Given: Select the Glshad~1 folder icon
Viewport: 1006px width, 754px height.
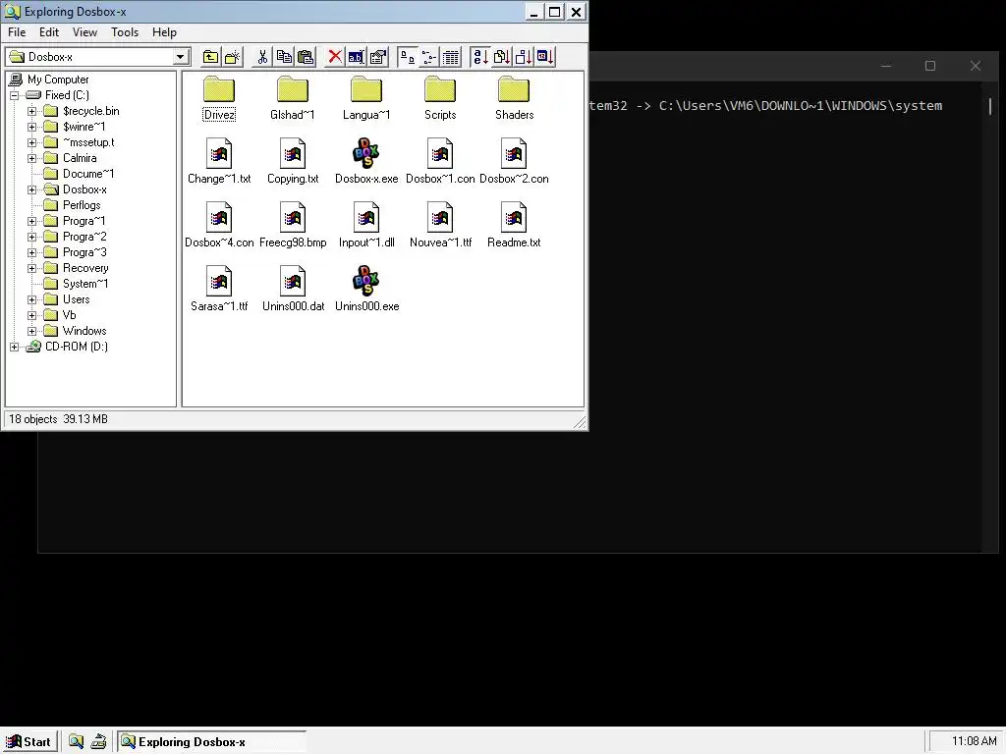Looking at the screenshot, I should [293, 99].
